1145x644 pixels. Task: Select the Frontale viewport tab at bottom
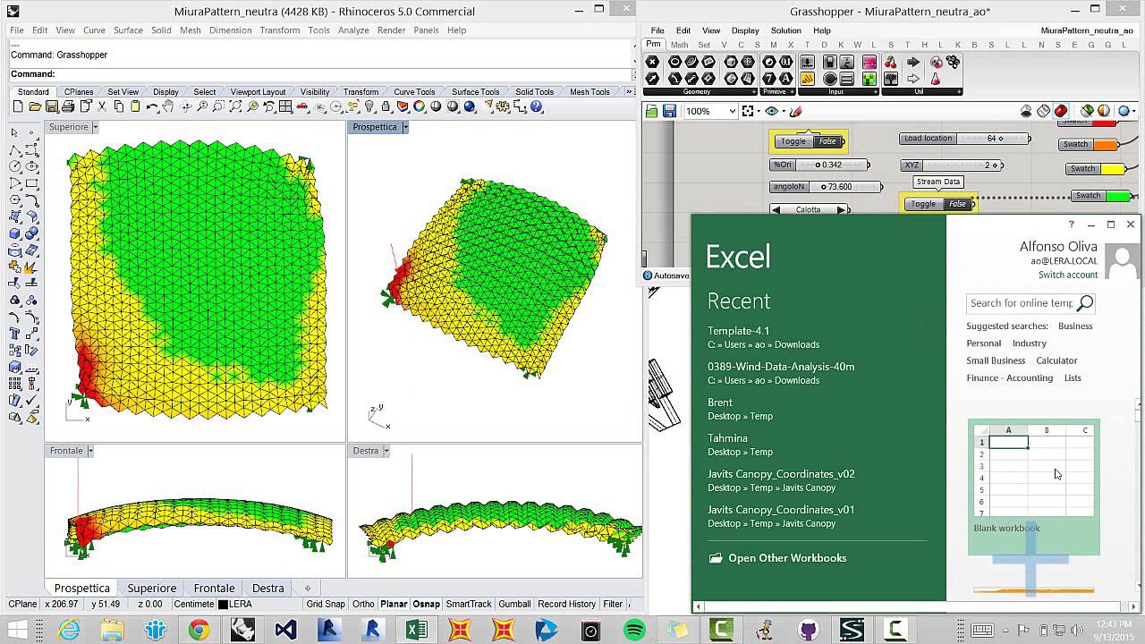coord(215,588)
